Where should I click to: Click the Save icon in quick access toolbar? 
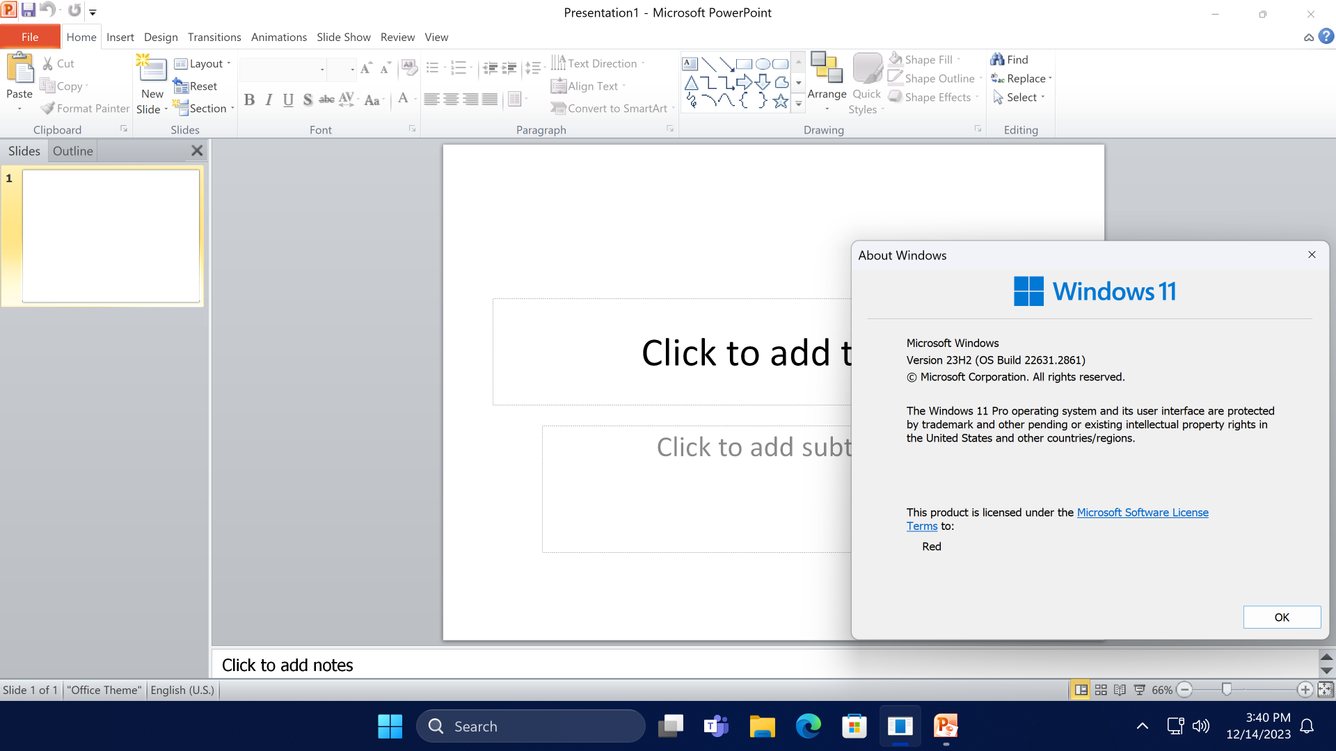(29, 10)
